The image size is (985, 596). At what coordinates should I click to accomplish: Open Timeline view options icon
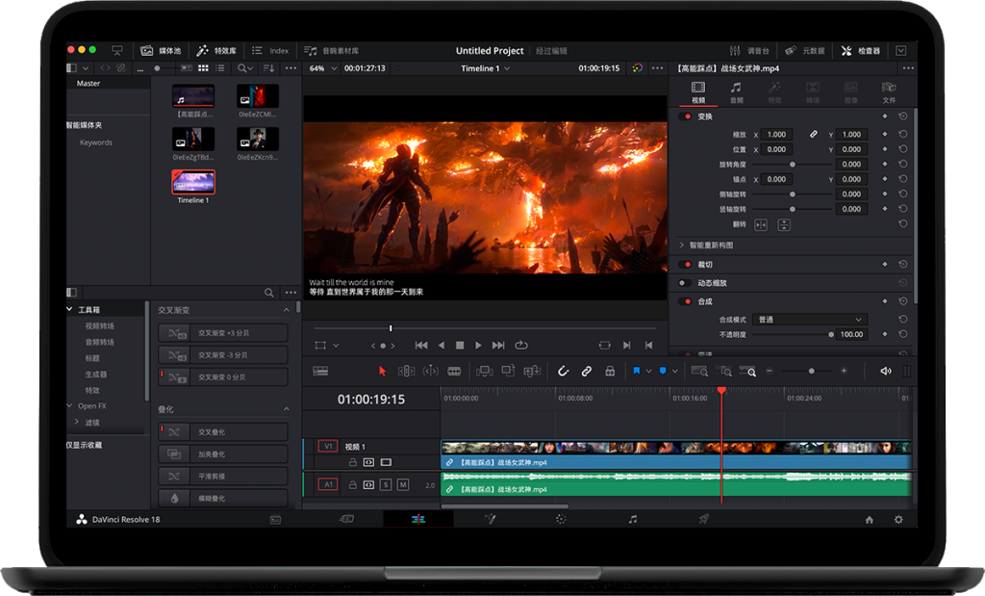320,371
